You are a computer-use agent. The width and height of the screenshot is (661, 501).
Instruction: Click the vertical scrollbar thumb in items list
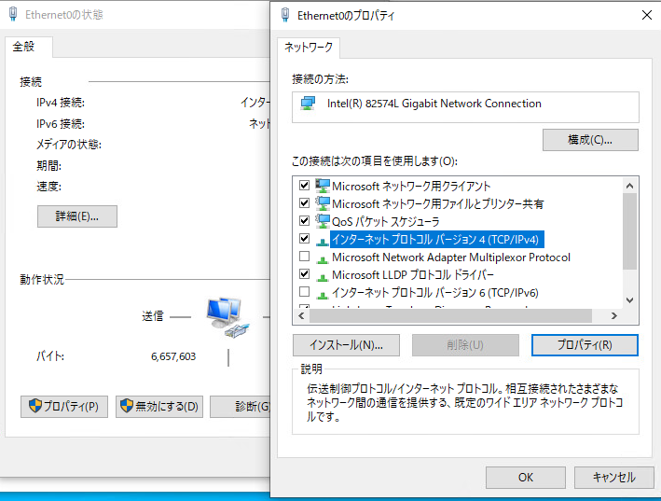click(630, 231)
